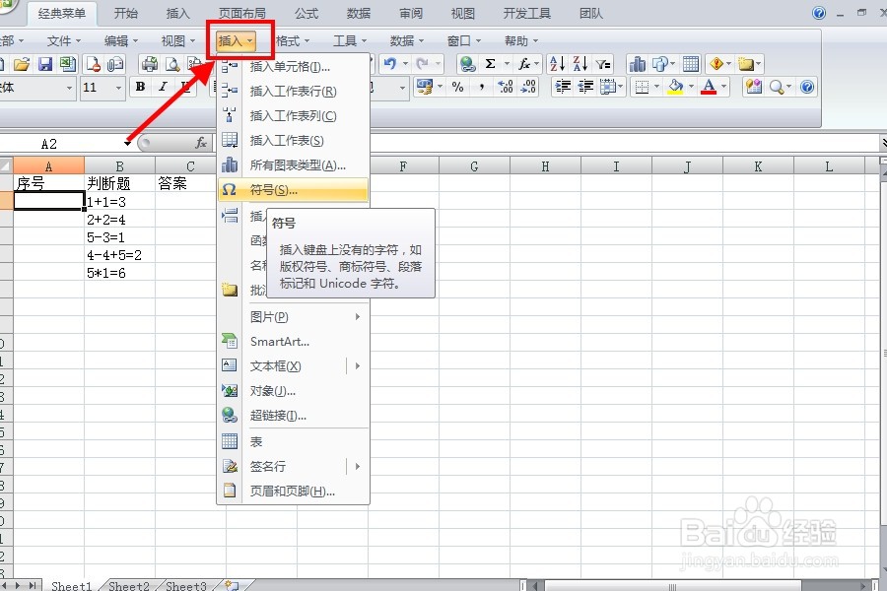
Task: Choose 符号(S)... menu entry
Action: click(x=293, y=190)
